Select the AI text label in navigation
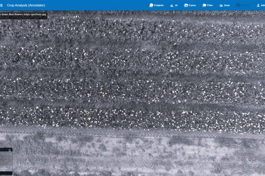265x176 pixels. click(x=176, y=5)
